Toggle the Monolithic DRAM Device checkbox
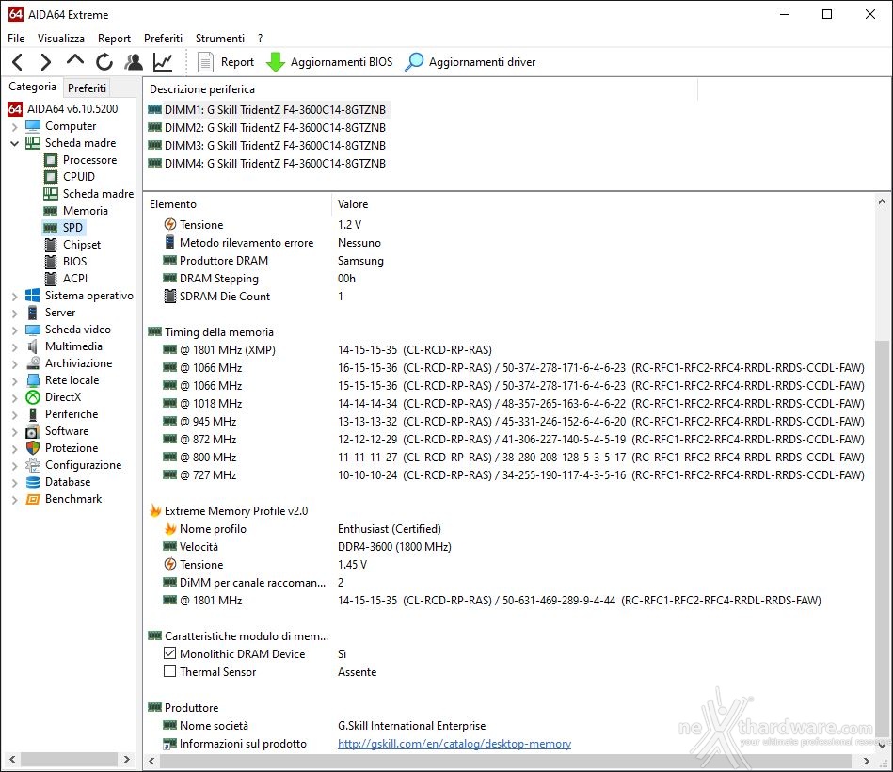 [x=169, y=653]
